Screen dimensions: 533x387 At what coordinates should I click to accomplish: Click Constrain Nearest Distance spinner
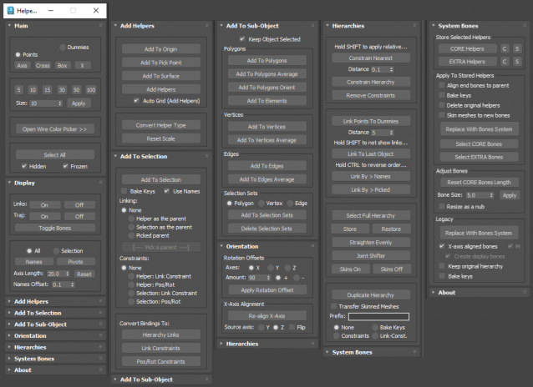tap(391, 69)
